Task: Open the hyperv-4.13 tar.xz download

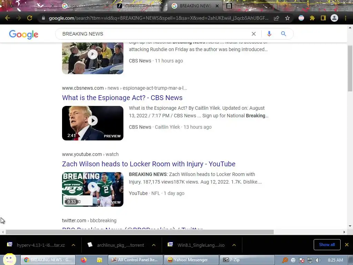Action: (41, 245)
